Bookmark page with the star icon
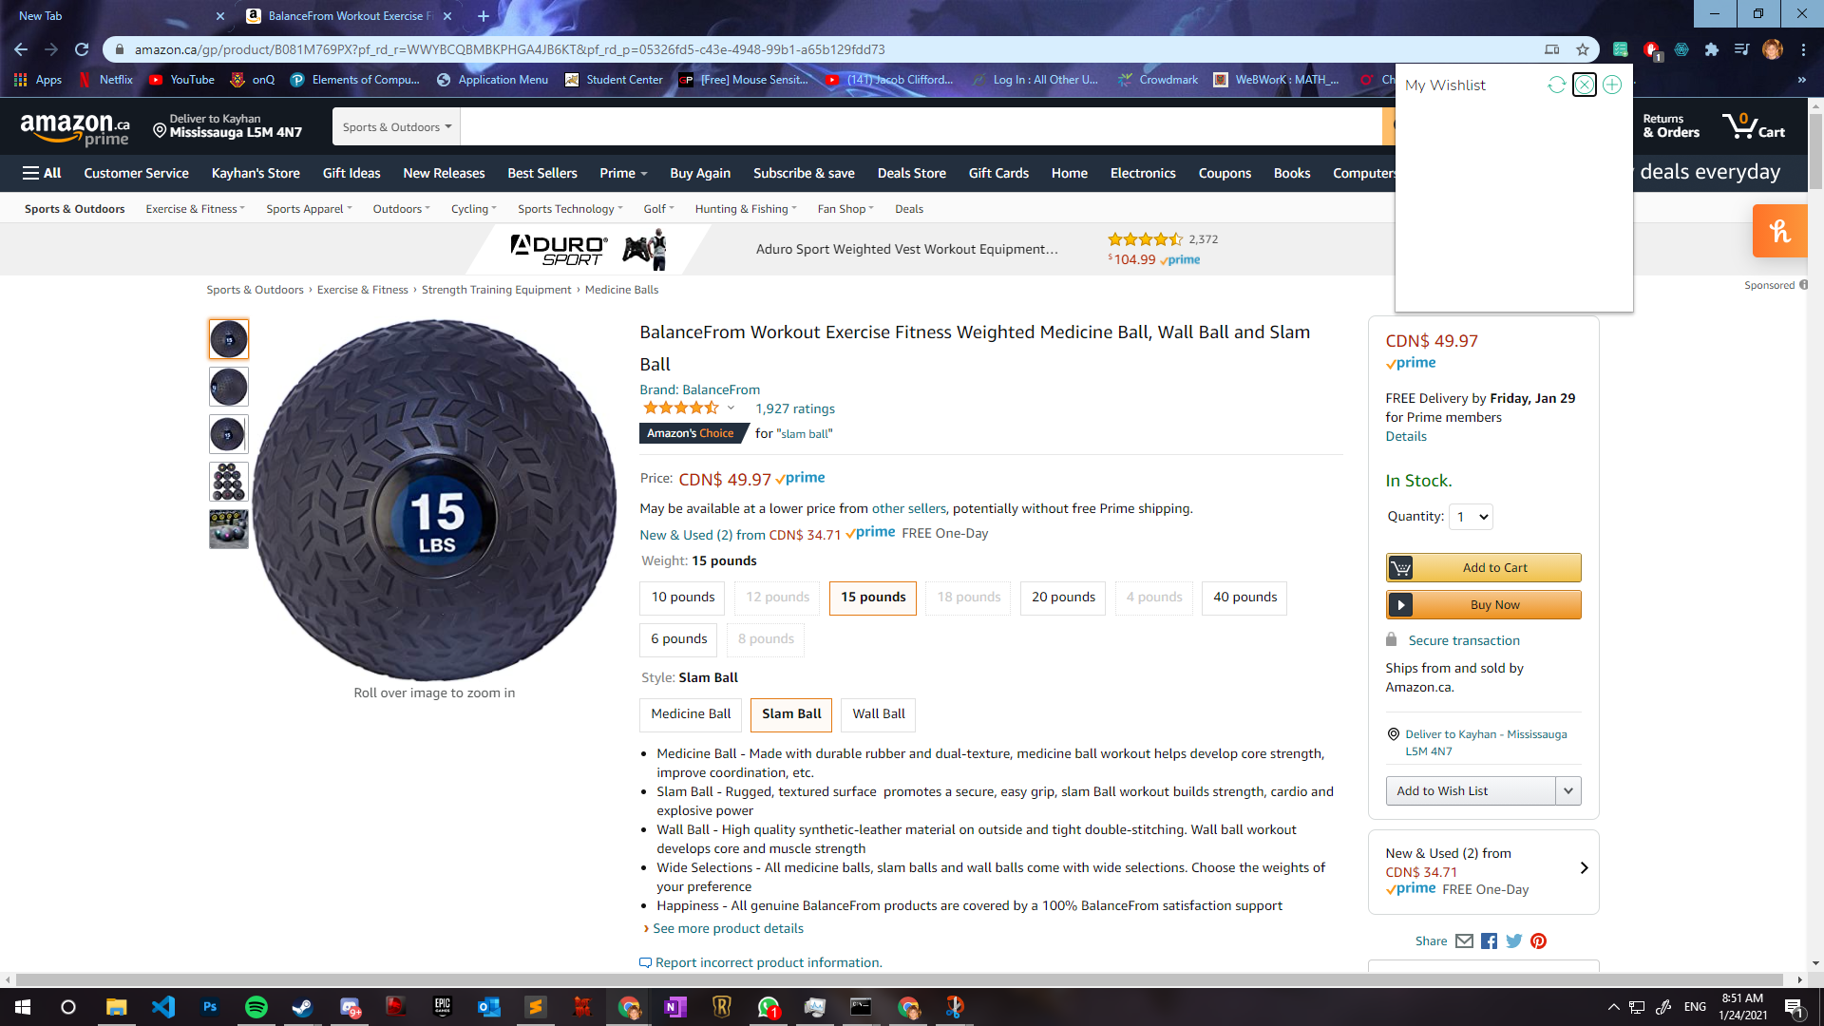 tap(1582, 49)
